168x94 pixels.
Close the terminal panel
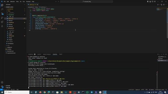[x=166, y=54]
